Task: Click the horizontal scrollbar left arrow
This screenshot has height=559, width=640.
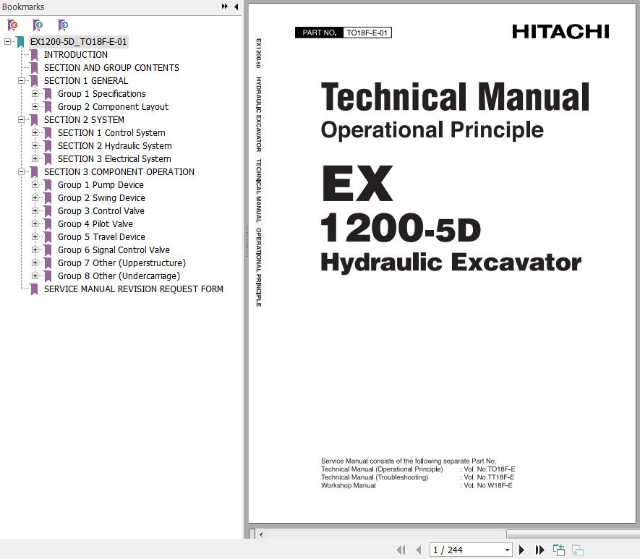Action: point(261,534)
